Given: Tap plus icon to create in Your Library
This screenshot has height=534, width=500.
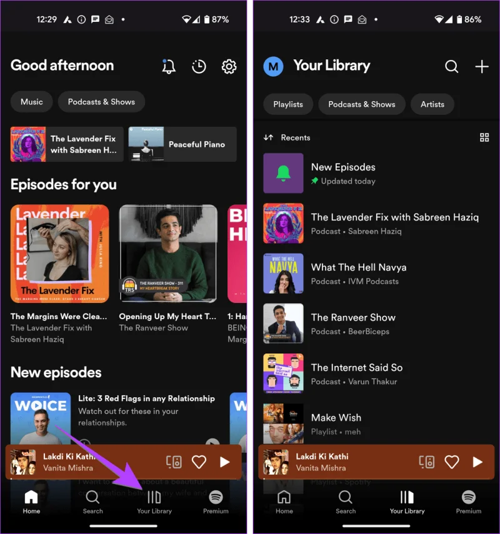Looking at the screenshot, I should (482, 66).
